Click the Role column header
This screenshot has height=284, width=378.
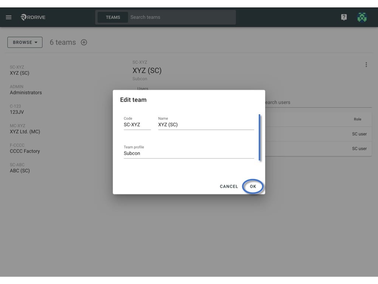tap(357, 119)
